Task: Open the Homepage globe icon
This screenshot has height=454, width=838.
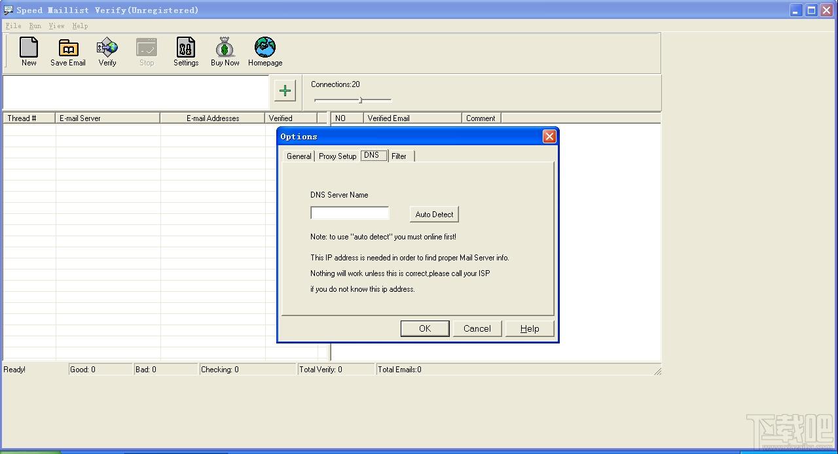Action: 265,52
